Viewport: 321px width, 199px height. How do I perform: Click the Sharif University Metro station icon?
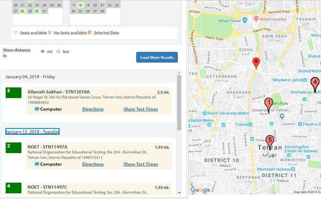[205, 113]
